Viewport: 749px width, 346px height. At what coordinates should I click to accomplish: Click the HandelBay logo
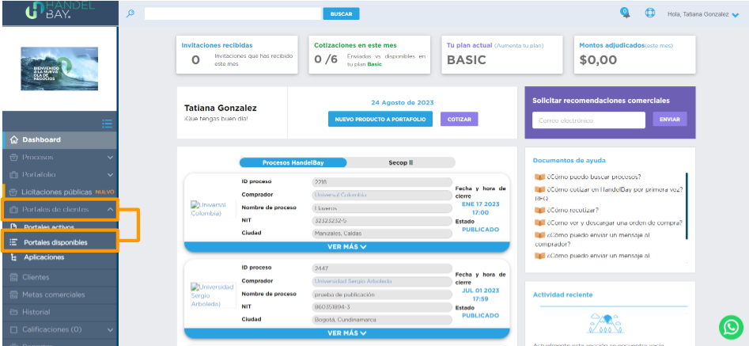click(x=59, y=10)
